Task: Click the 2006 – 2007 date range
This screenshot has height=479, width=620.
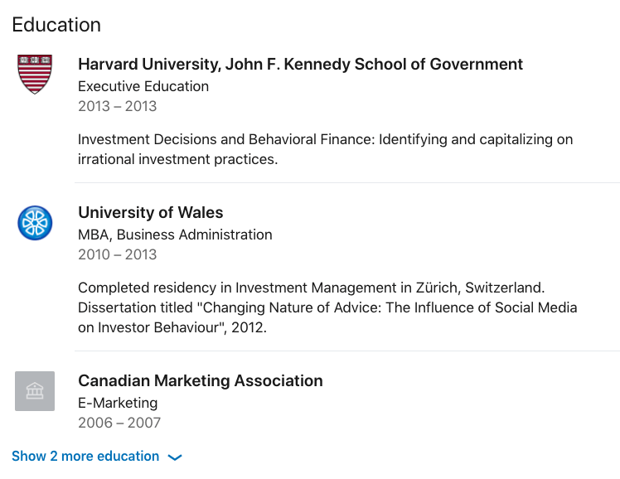Action: [119, 423]
